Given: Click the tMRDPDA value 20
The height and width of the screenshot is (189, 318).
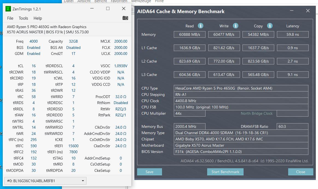Looking at the screenshot, I should (73, 171).
